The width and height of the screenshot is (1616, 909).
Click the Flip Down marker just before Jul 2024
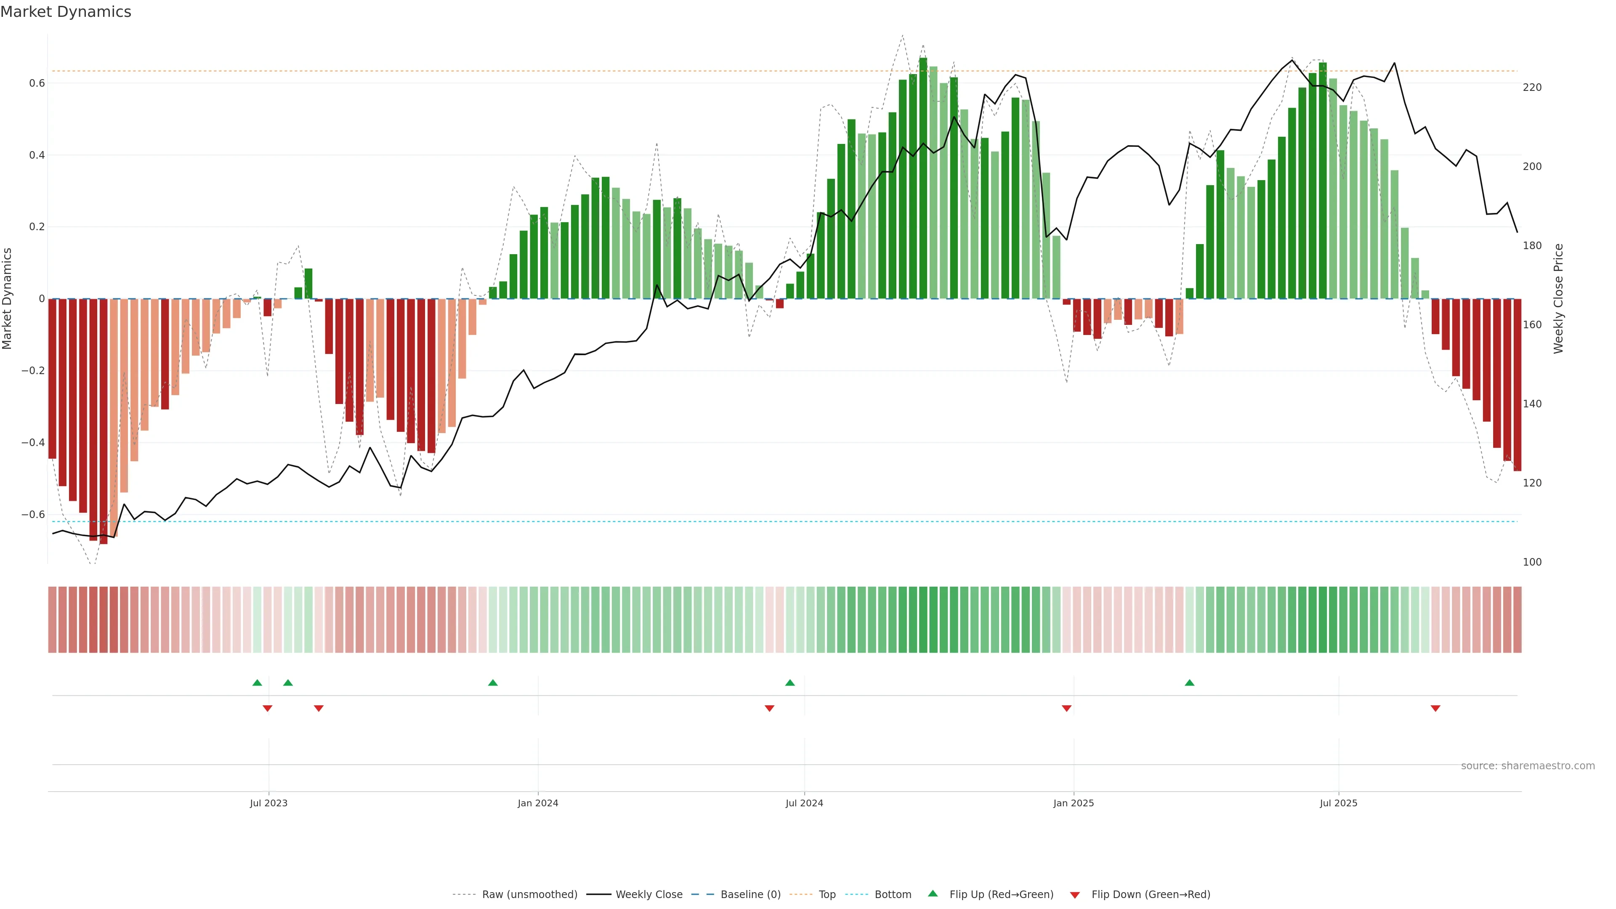[769, 708]
